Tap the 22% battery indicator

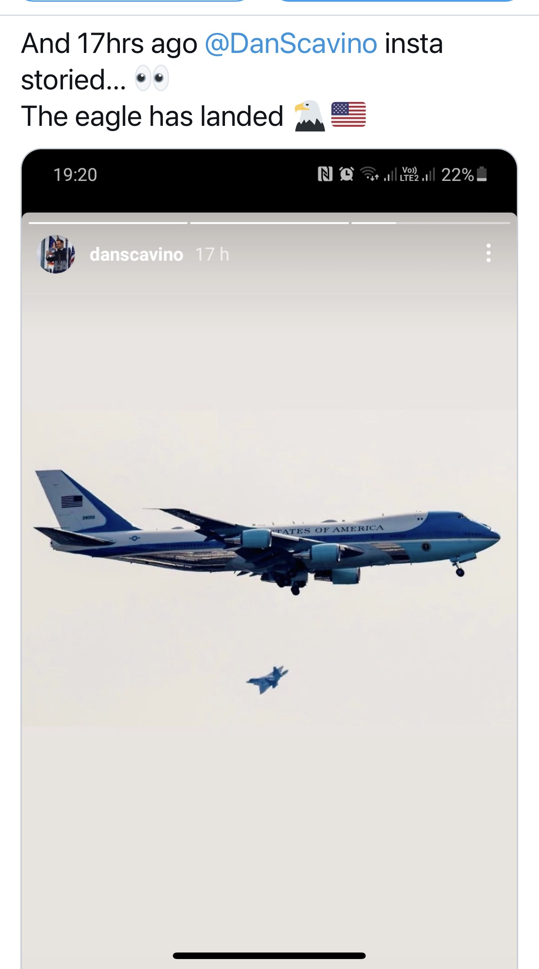coord(464,174)
